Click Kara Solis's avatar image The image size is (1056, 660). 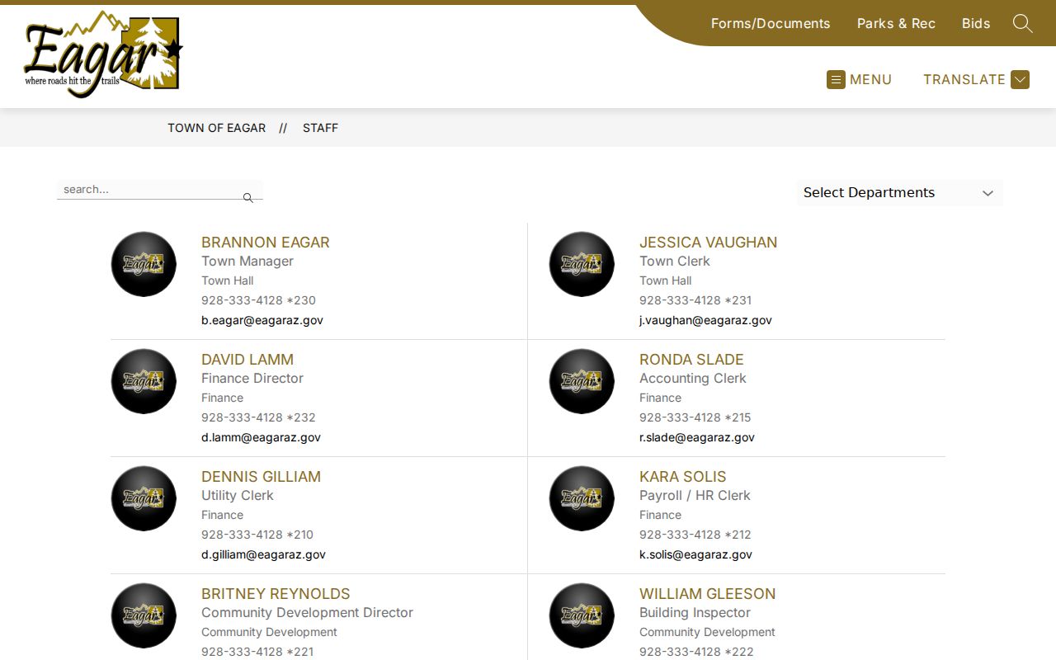pos(582,498)
